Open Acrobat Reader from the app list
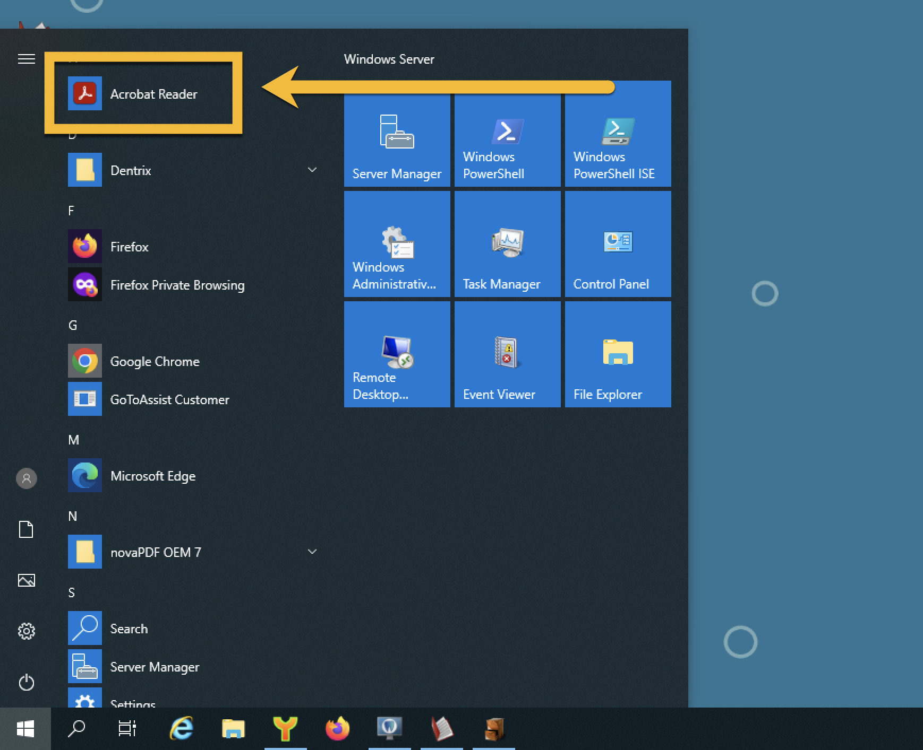This screenshot has height=750, width=923. pos(153,94)
